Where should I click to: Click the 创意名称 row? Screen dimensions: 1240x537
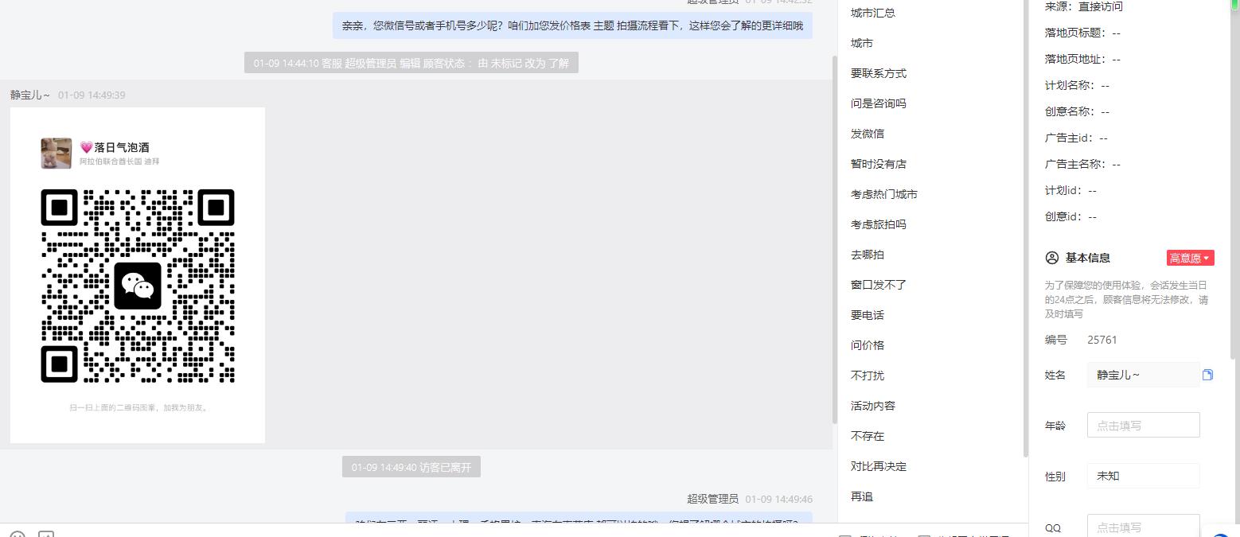tap(1077, 111)
